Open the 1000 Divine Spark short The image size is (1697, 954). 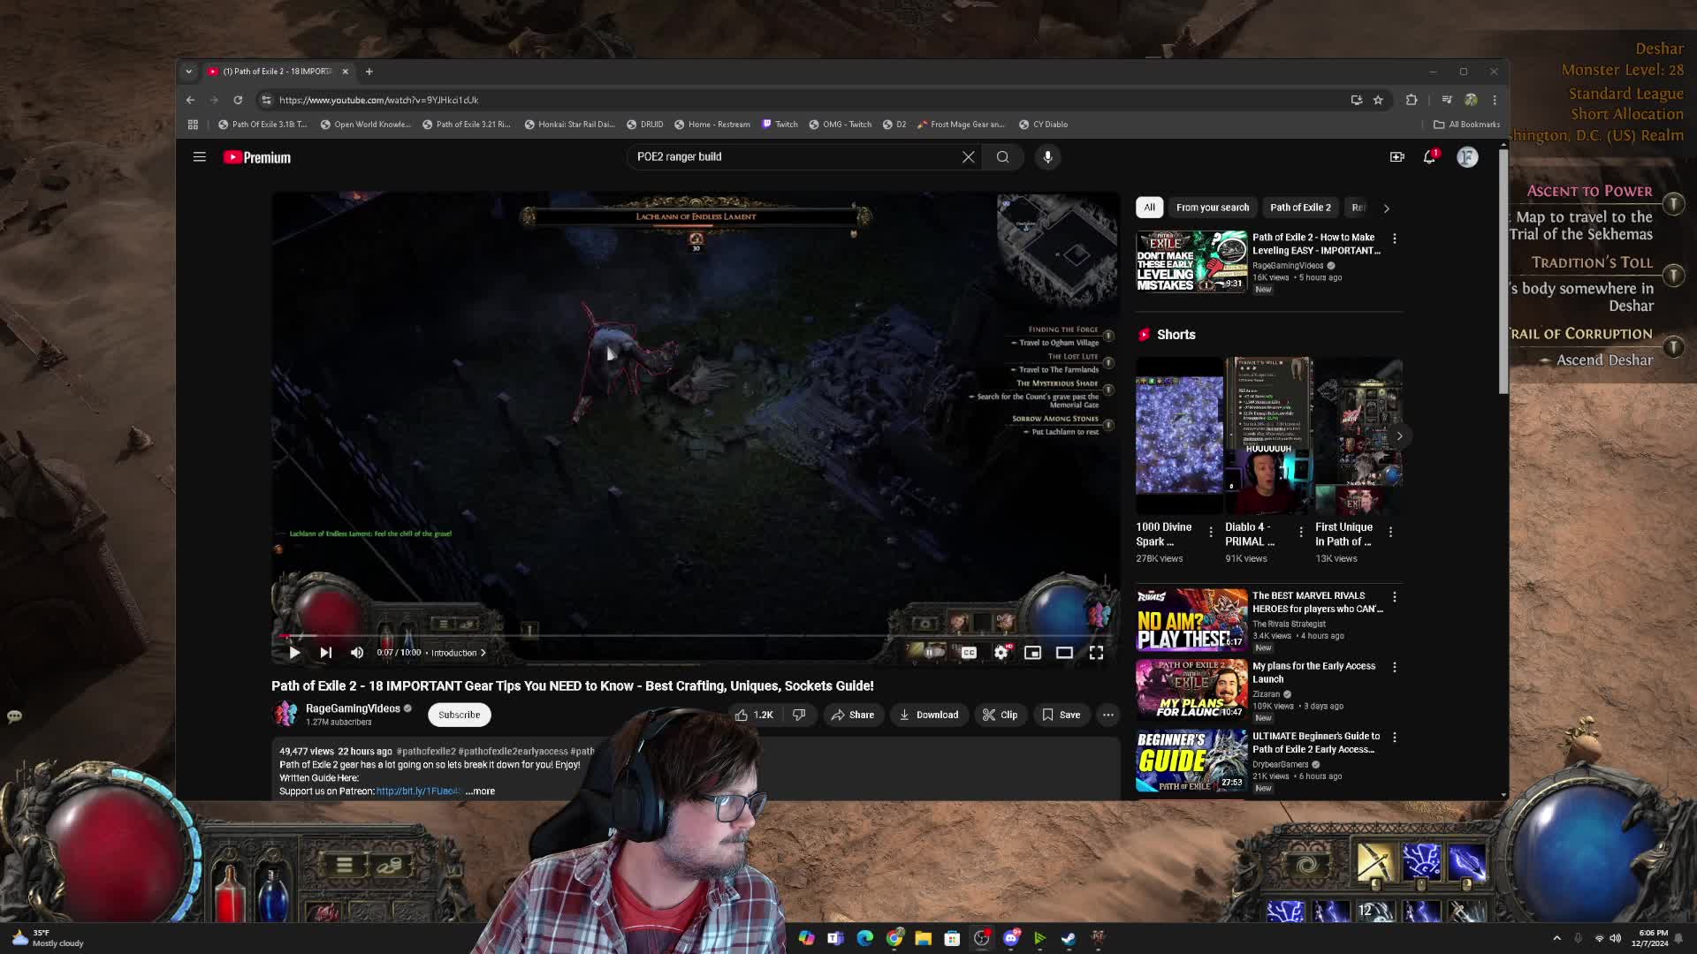(1179, 435)
